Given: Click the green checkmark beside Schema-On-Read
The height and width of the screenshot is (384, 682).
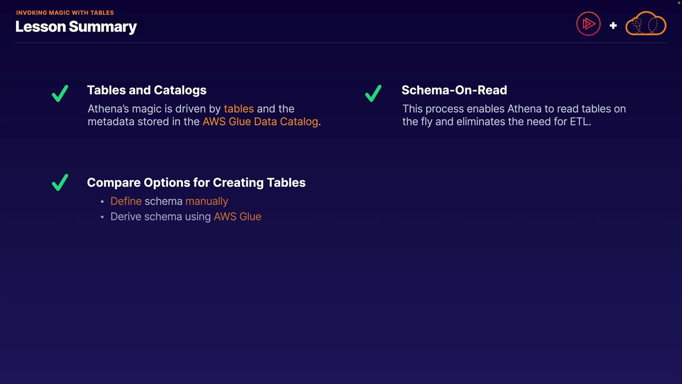Looking at the screenshot, I should 374,93.
